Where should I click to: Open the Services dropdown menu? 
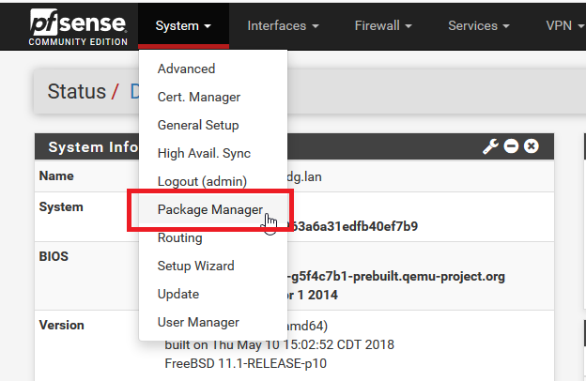click(x=478, y=25)
